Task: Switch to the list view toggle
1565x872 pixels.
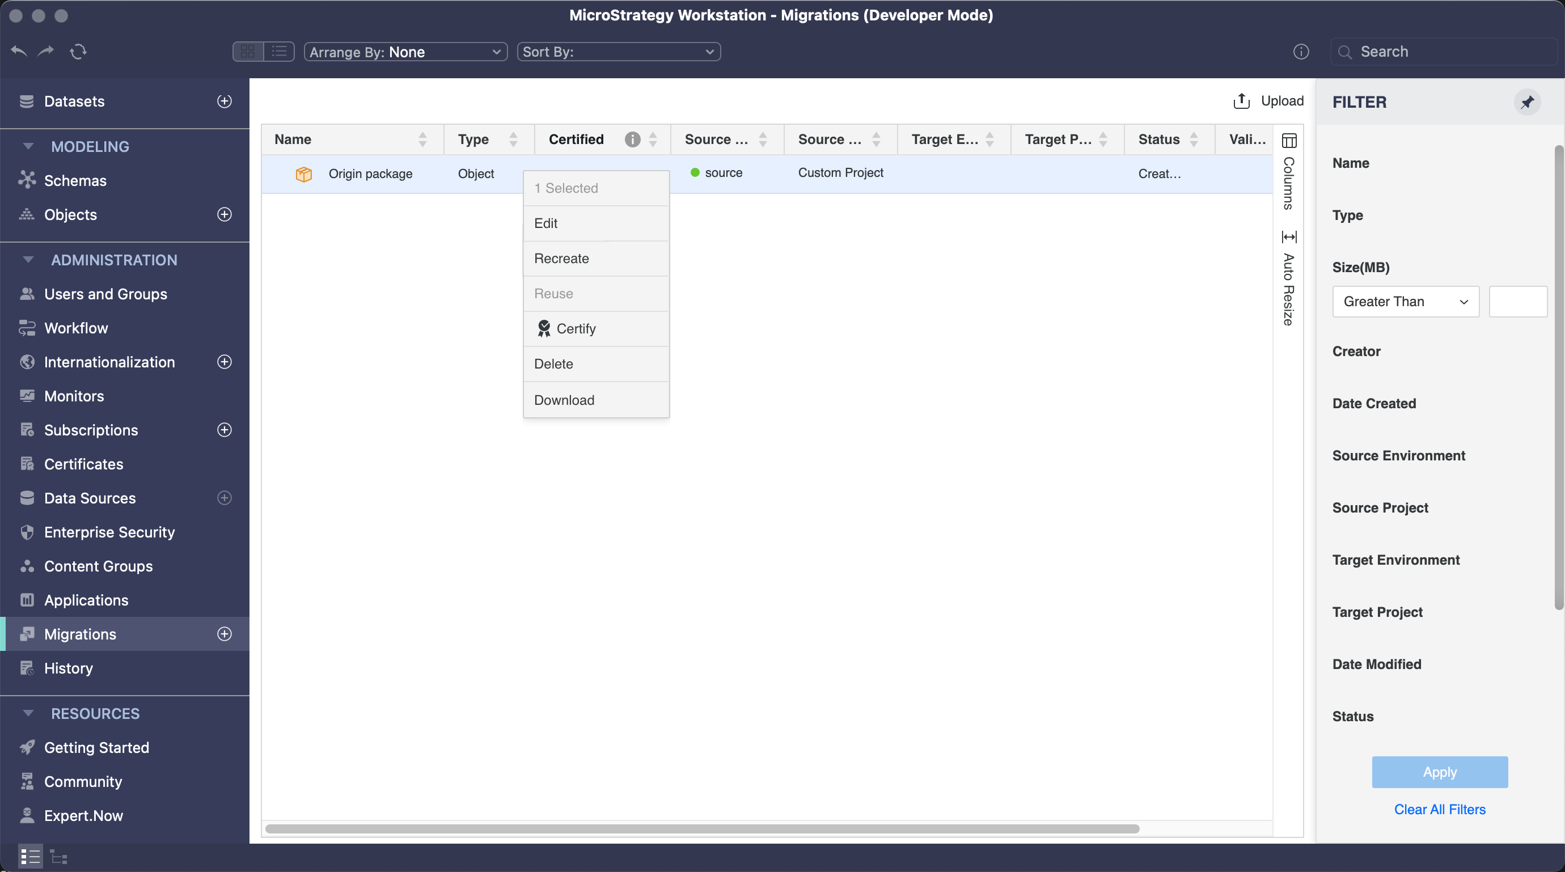Action: (x=280, y=52)
